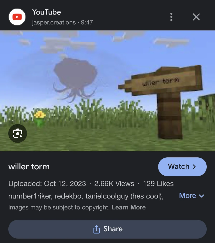Click the Watch button

click(182, 167)
